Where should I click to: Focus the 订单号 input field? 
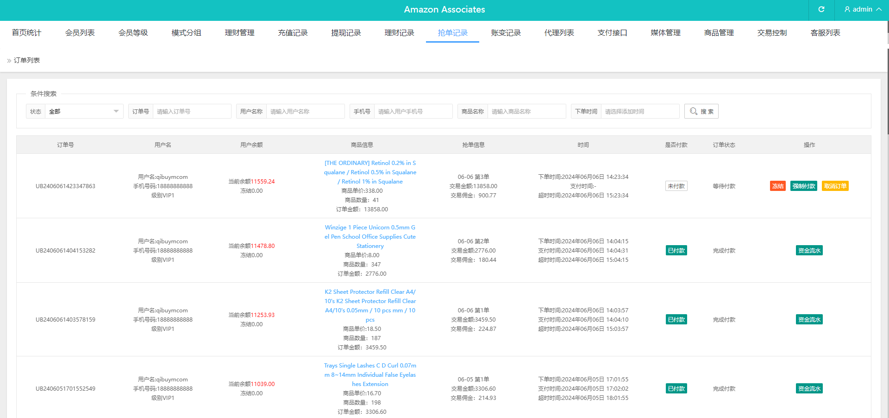(x=192, y=111)
